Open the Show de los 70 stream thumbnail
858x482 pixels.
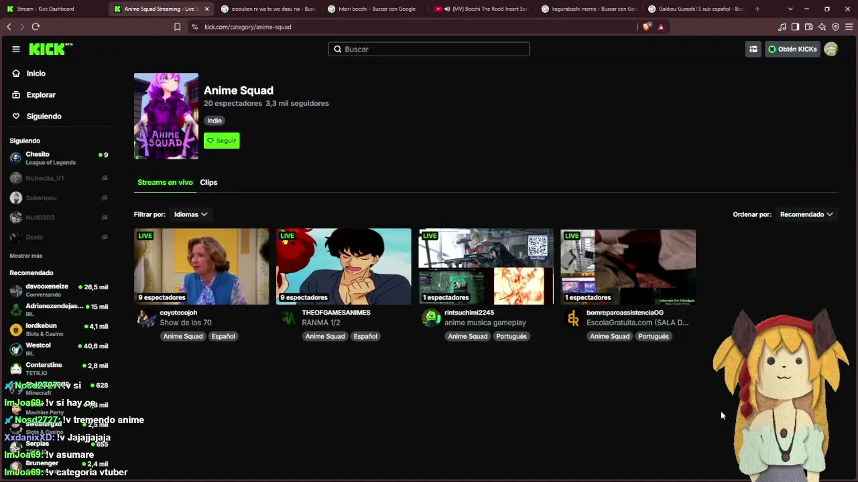coord(202,266)
